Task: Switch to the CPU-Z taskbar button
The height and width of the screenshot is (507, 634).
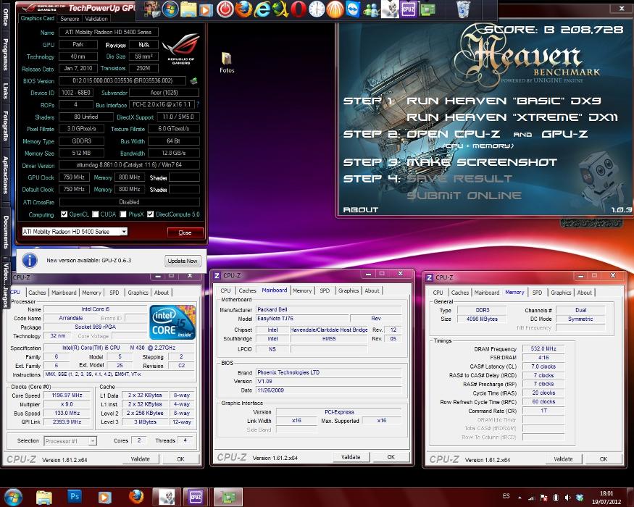Action: (196, 496)
